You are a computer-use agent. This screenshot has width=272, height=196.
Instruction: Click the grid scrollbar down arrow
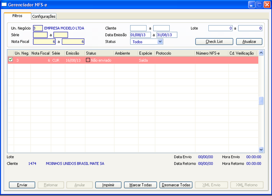click(x=261, y=149)
